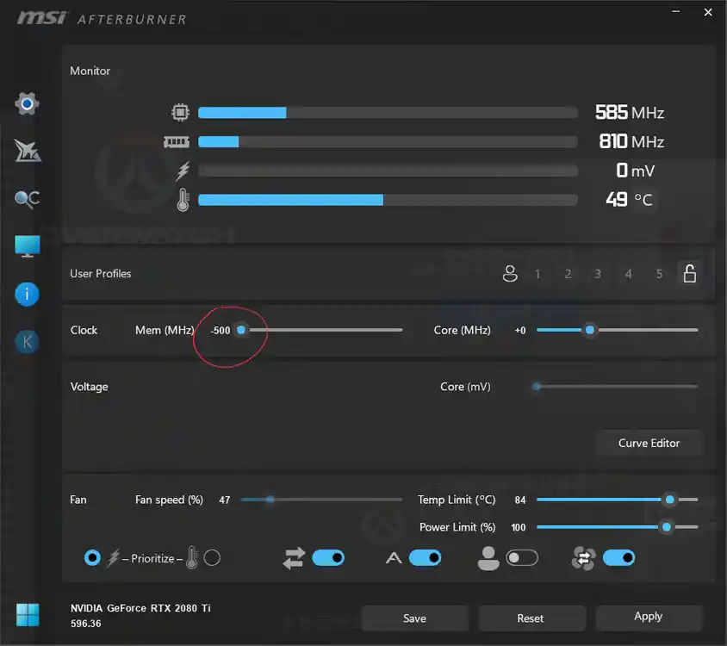Viewport: 727px width, 646px height.
Task: Select user profile 5
Action: (x=659, y=274)
